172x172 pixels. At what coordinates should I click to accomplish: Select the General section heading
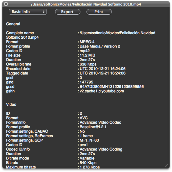coord(13,24)
